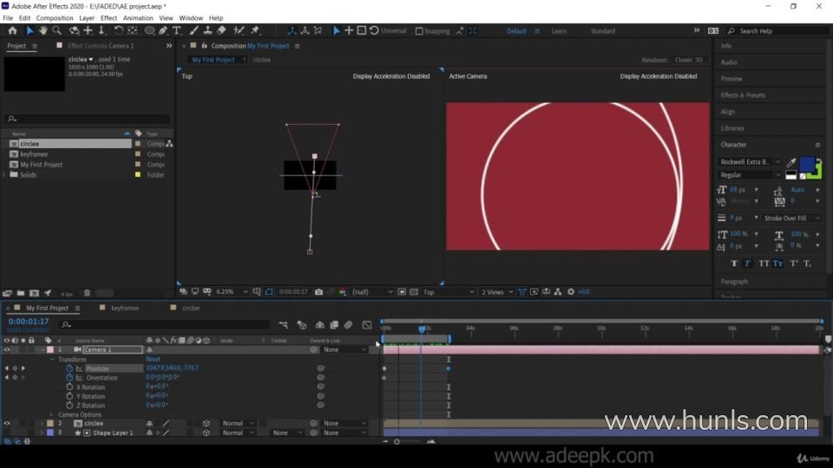The image size is (833, 468).
Task: Toggle the Position stopwatch for Camera 1
Action: click(x=69, y=368)
